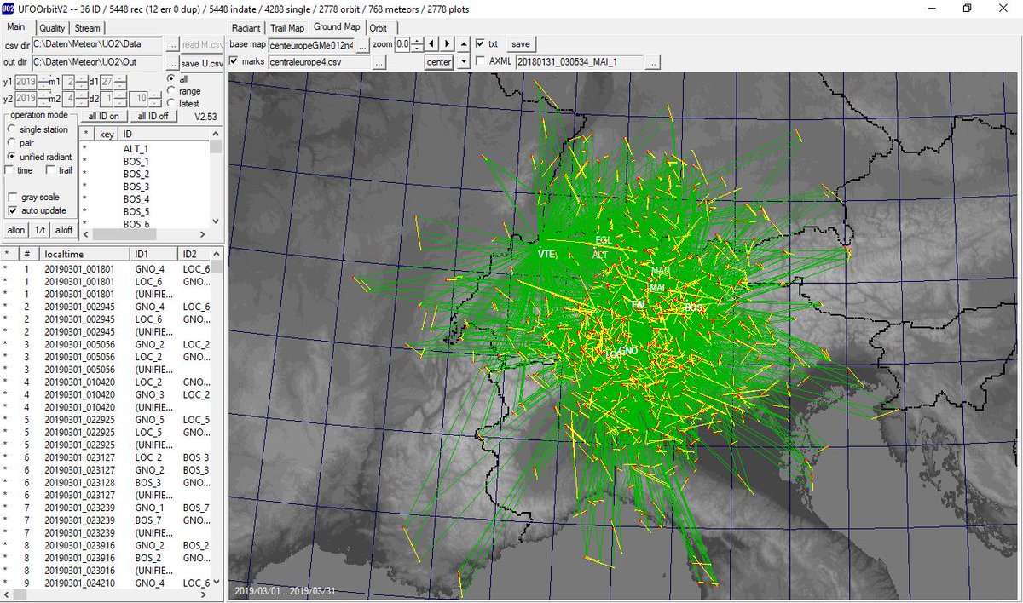Pan map up with the up arrow
Image resolution: width=1023 pixels, height=603 pixels.
tap(463, 43)
